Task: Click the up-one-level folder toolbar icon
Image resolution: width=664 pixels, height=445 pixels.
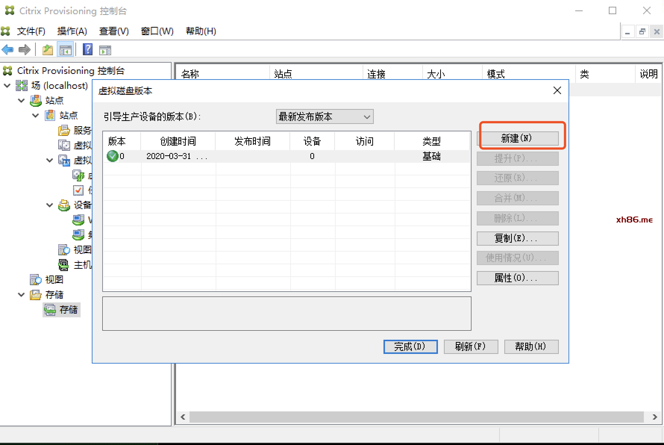Action: point(47,50)
